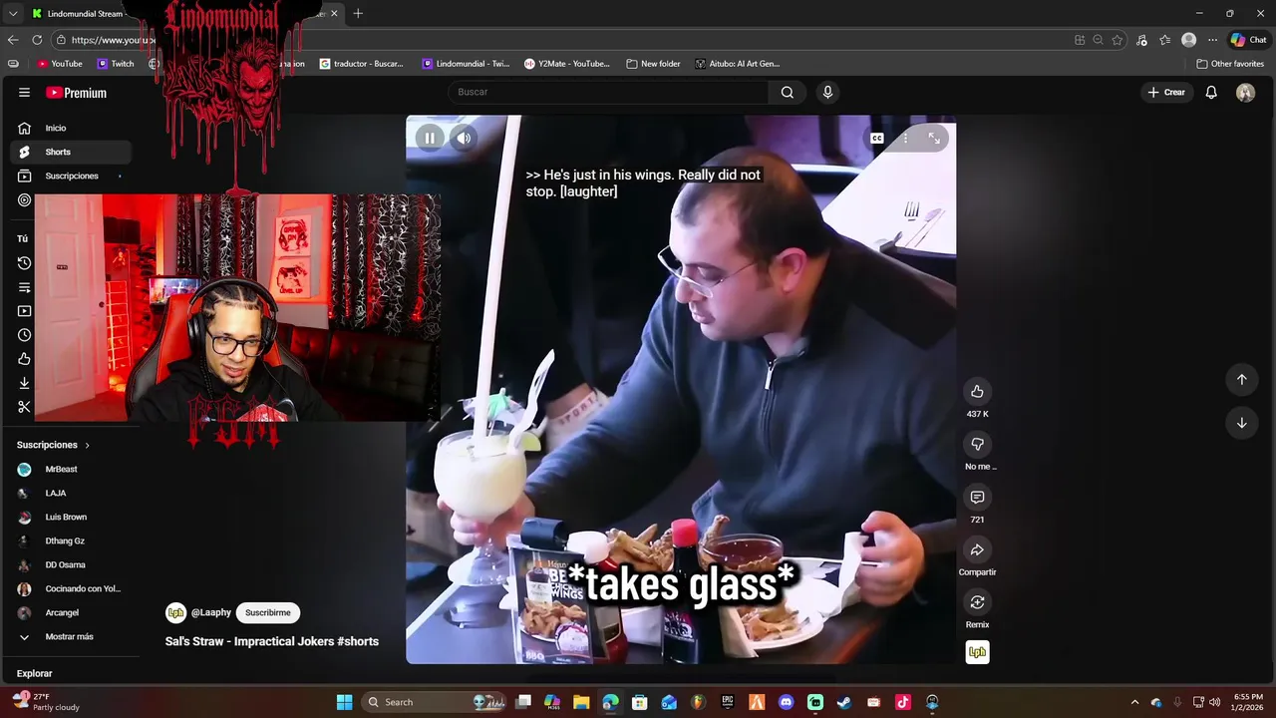Add page to favorites star icon

[1117, 40]
